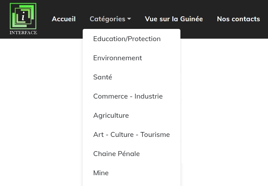Click the white "i" letter in the logo
This screenshot has height=186, width=268.
(x=23, y=16)
